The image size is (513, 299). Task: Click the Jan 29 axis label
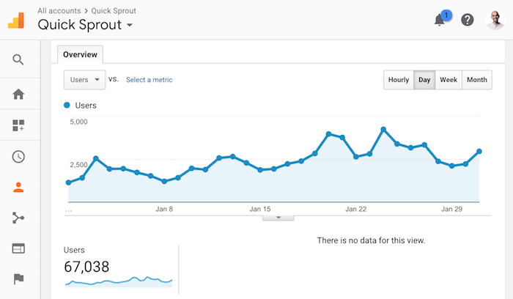(451, 209)
